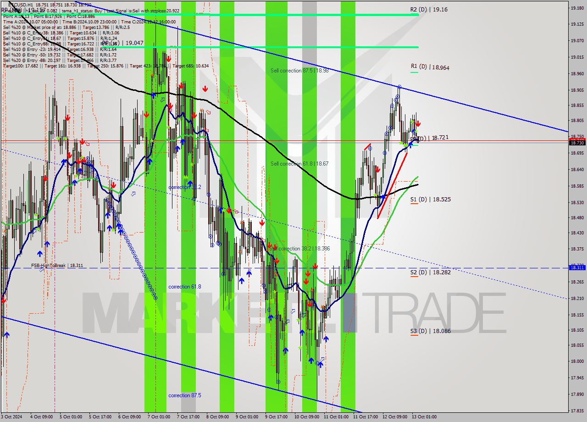Click 19.015 on the price axis
Screen dimensions: 587x422
[577, 57]
